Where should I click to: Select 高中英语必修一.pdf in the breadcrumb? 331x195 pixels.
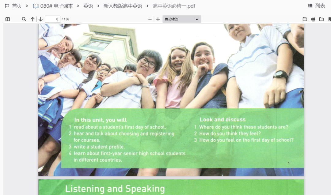click(174, 6)
